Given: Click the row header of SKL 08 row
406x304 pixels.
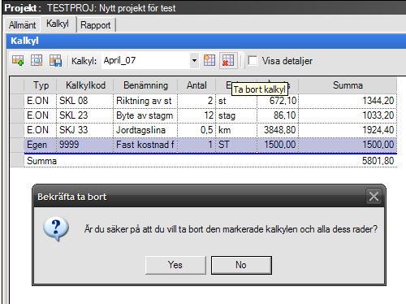Looking at the screenshot, I should point(17,101).
